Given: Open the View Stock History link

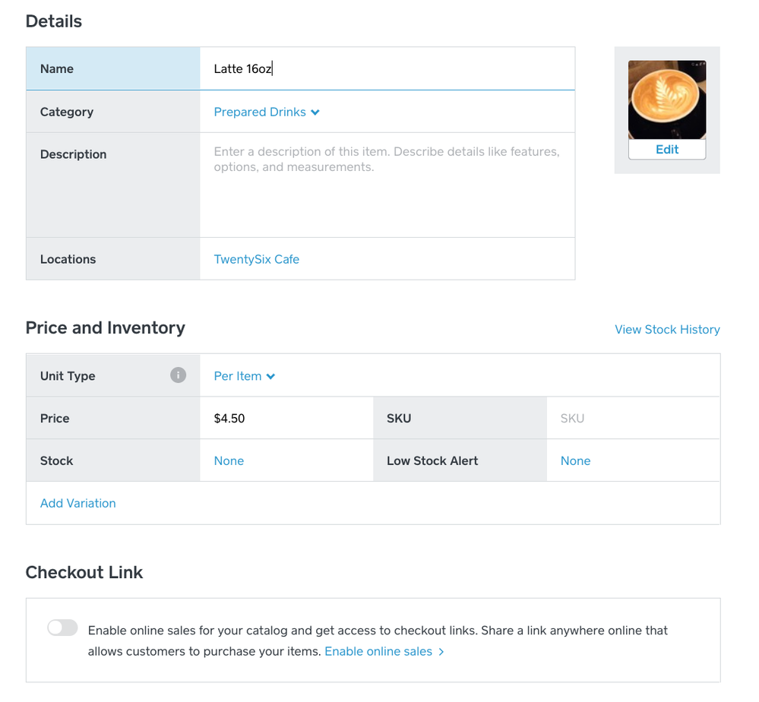Looking at the screenshot, I should (667, 329).
